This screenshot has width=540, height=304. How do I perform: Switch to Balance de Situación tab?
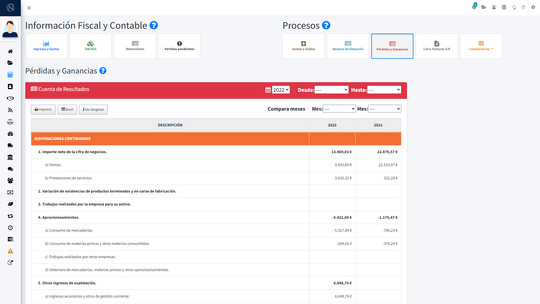(348, 46)
